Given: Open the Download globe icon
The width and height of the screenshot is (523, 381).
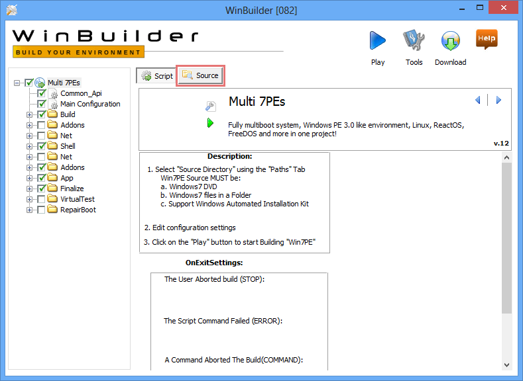Looking at the screenshot, I should coord(450,40).
